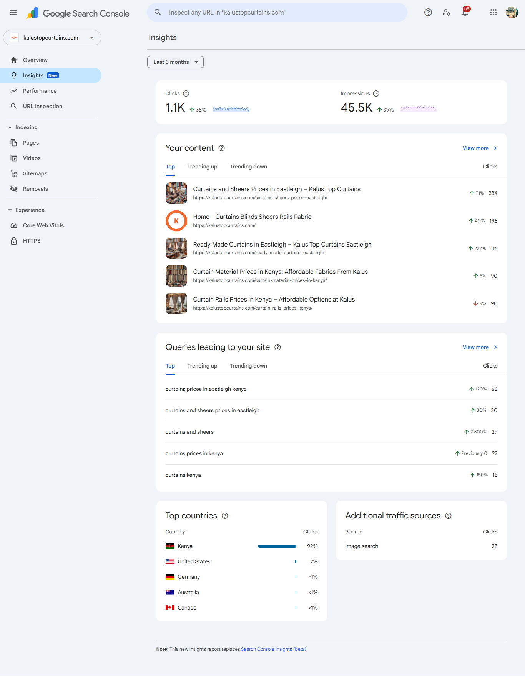The height and width of the screenshot is (678, 525).
Task: Select query 'curtains and sheers' with 2,800% growth
Action: 331,432
